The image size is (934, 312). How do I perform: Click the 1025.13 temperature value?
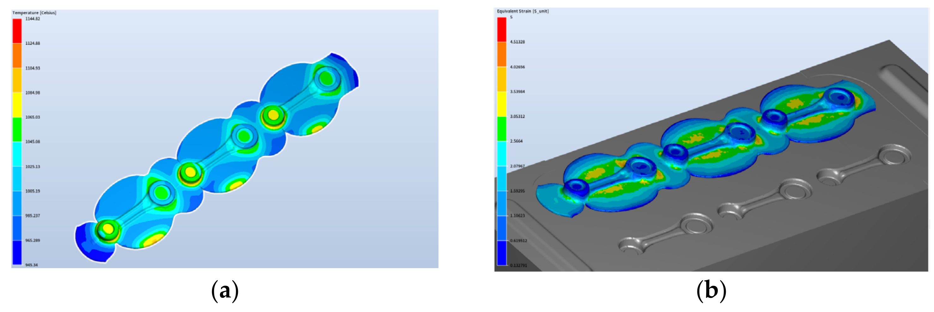coord(33,167)
